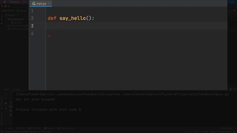Screen dimensions: 237x133
Task: Click the main.py breadcrumb in navigation bar
Action: [x=21, y=11]
